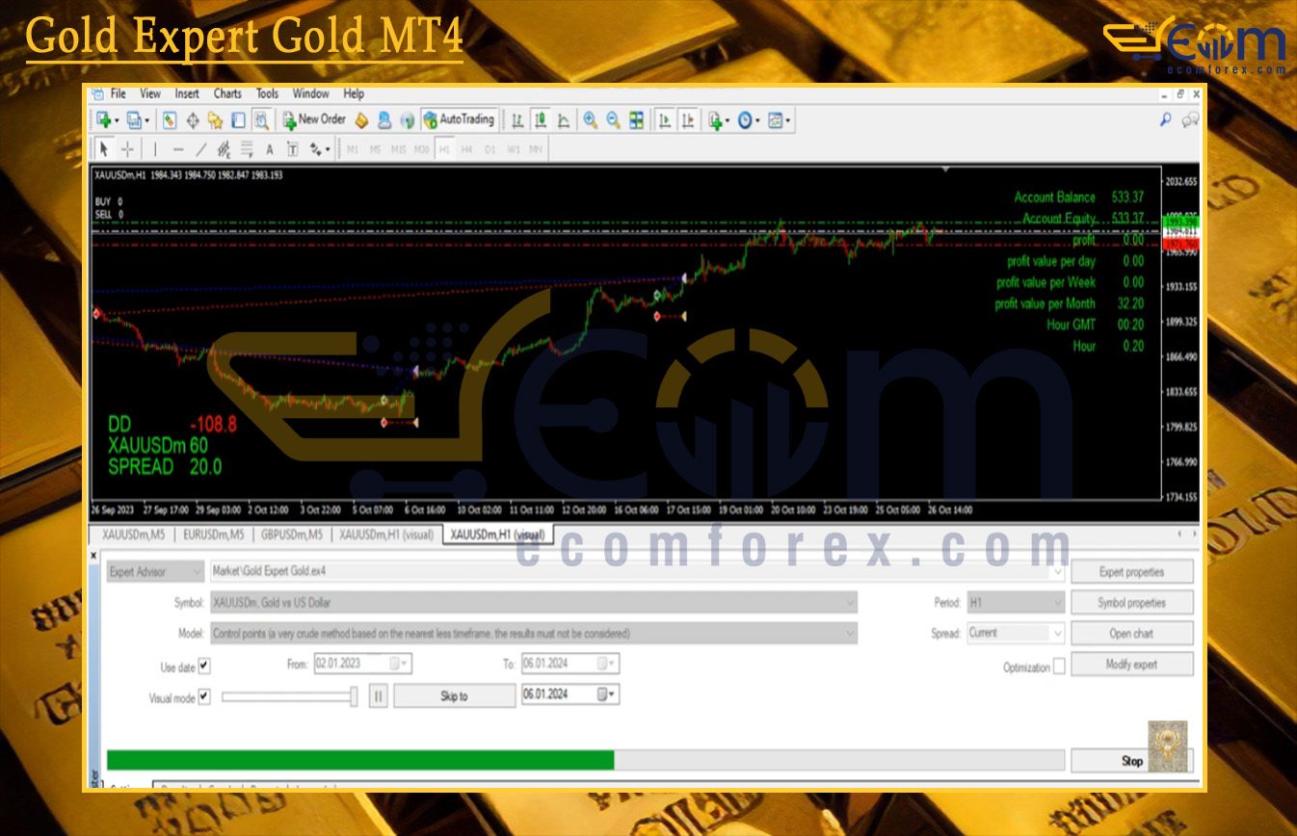Viewport: 1297px width, 836px height.
Task: Select the Crosshair tool
Action: coord(127,149)
